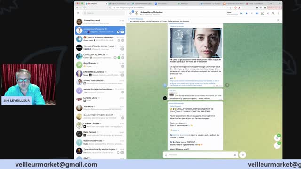Go back with the chat arrow
301x169 pixels.
131,13
